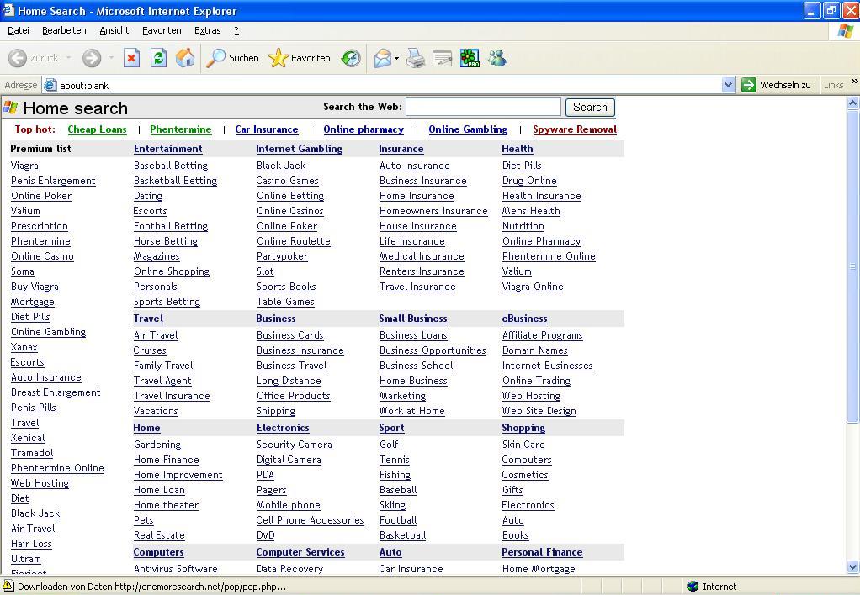Open the Extras menu
Image resolution: width=860 pixels, height=595 pixels.
pyautogui.click(x=207, y=31)
